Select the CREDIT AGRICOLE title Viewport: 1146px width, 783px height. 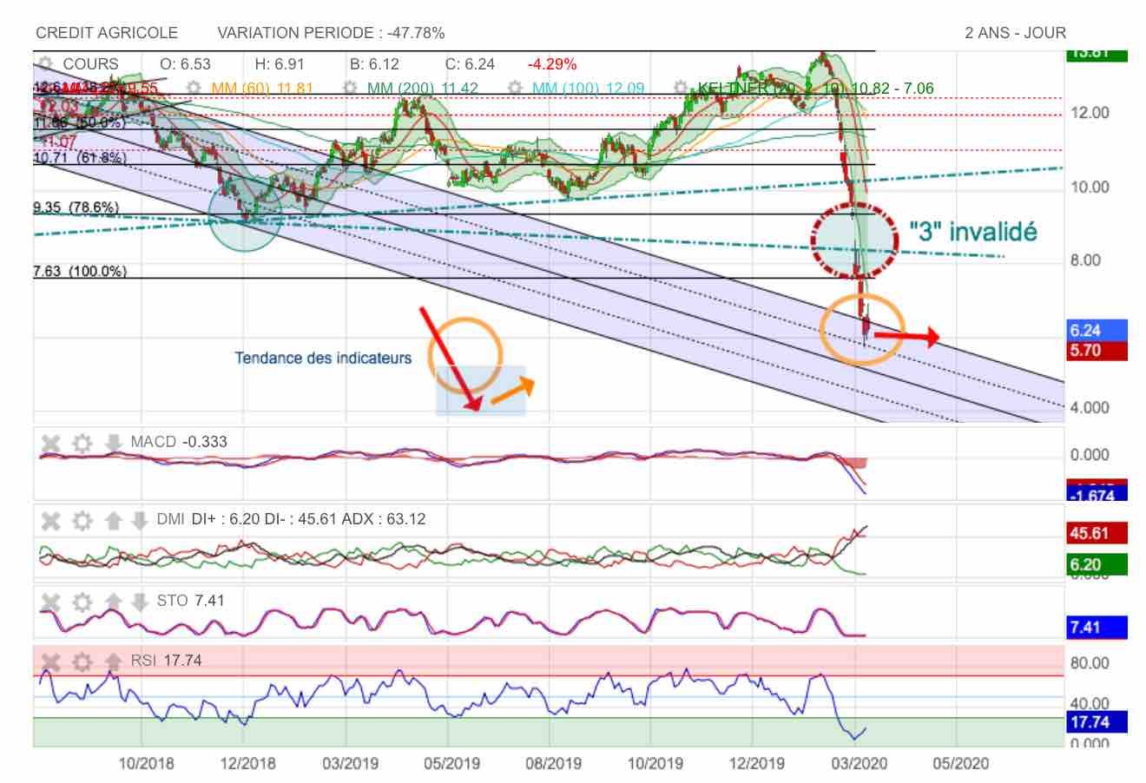107,33
